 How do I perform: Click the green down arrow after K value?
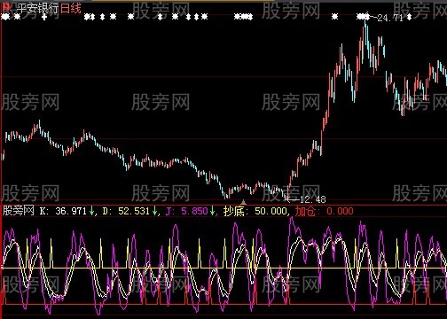pyautogui.click(x=92, y=211)
